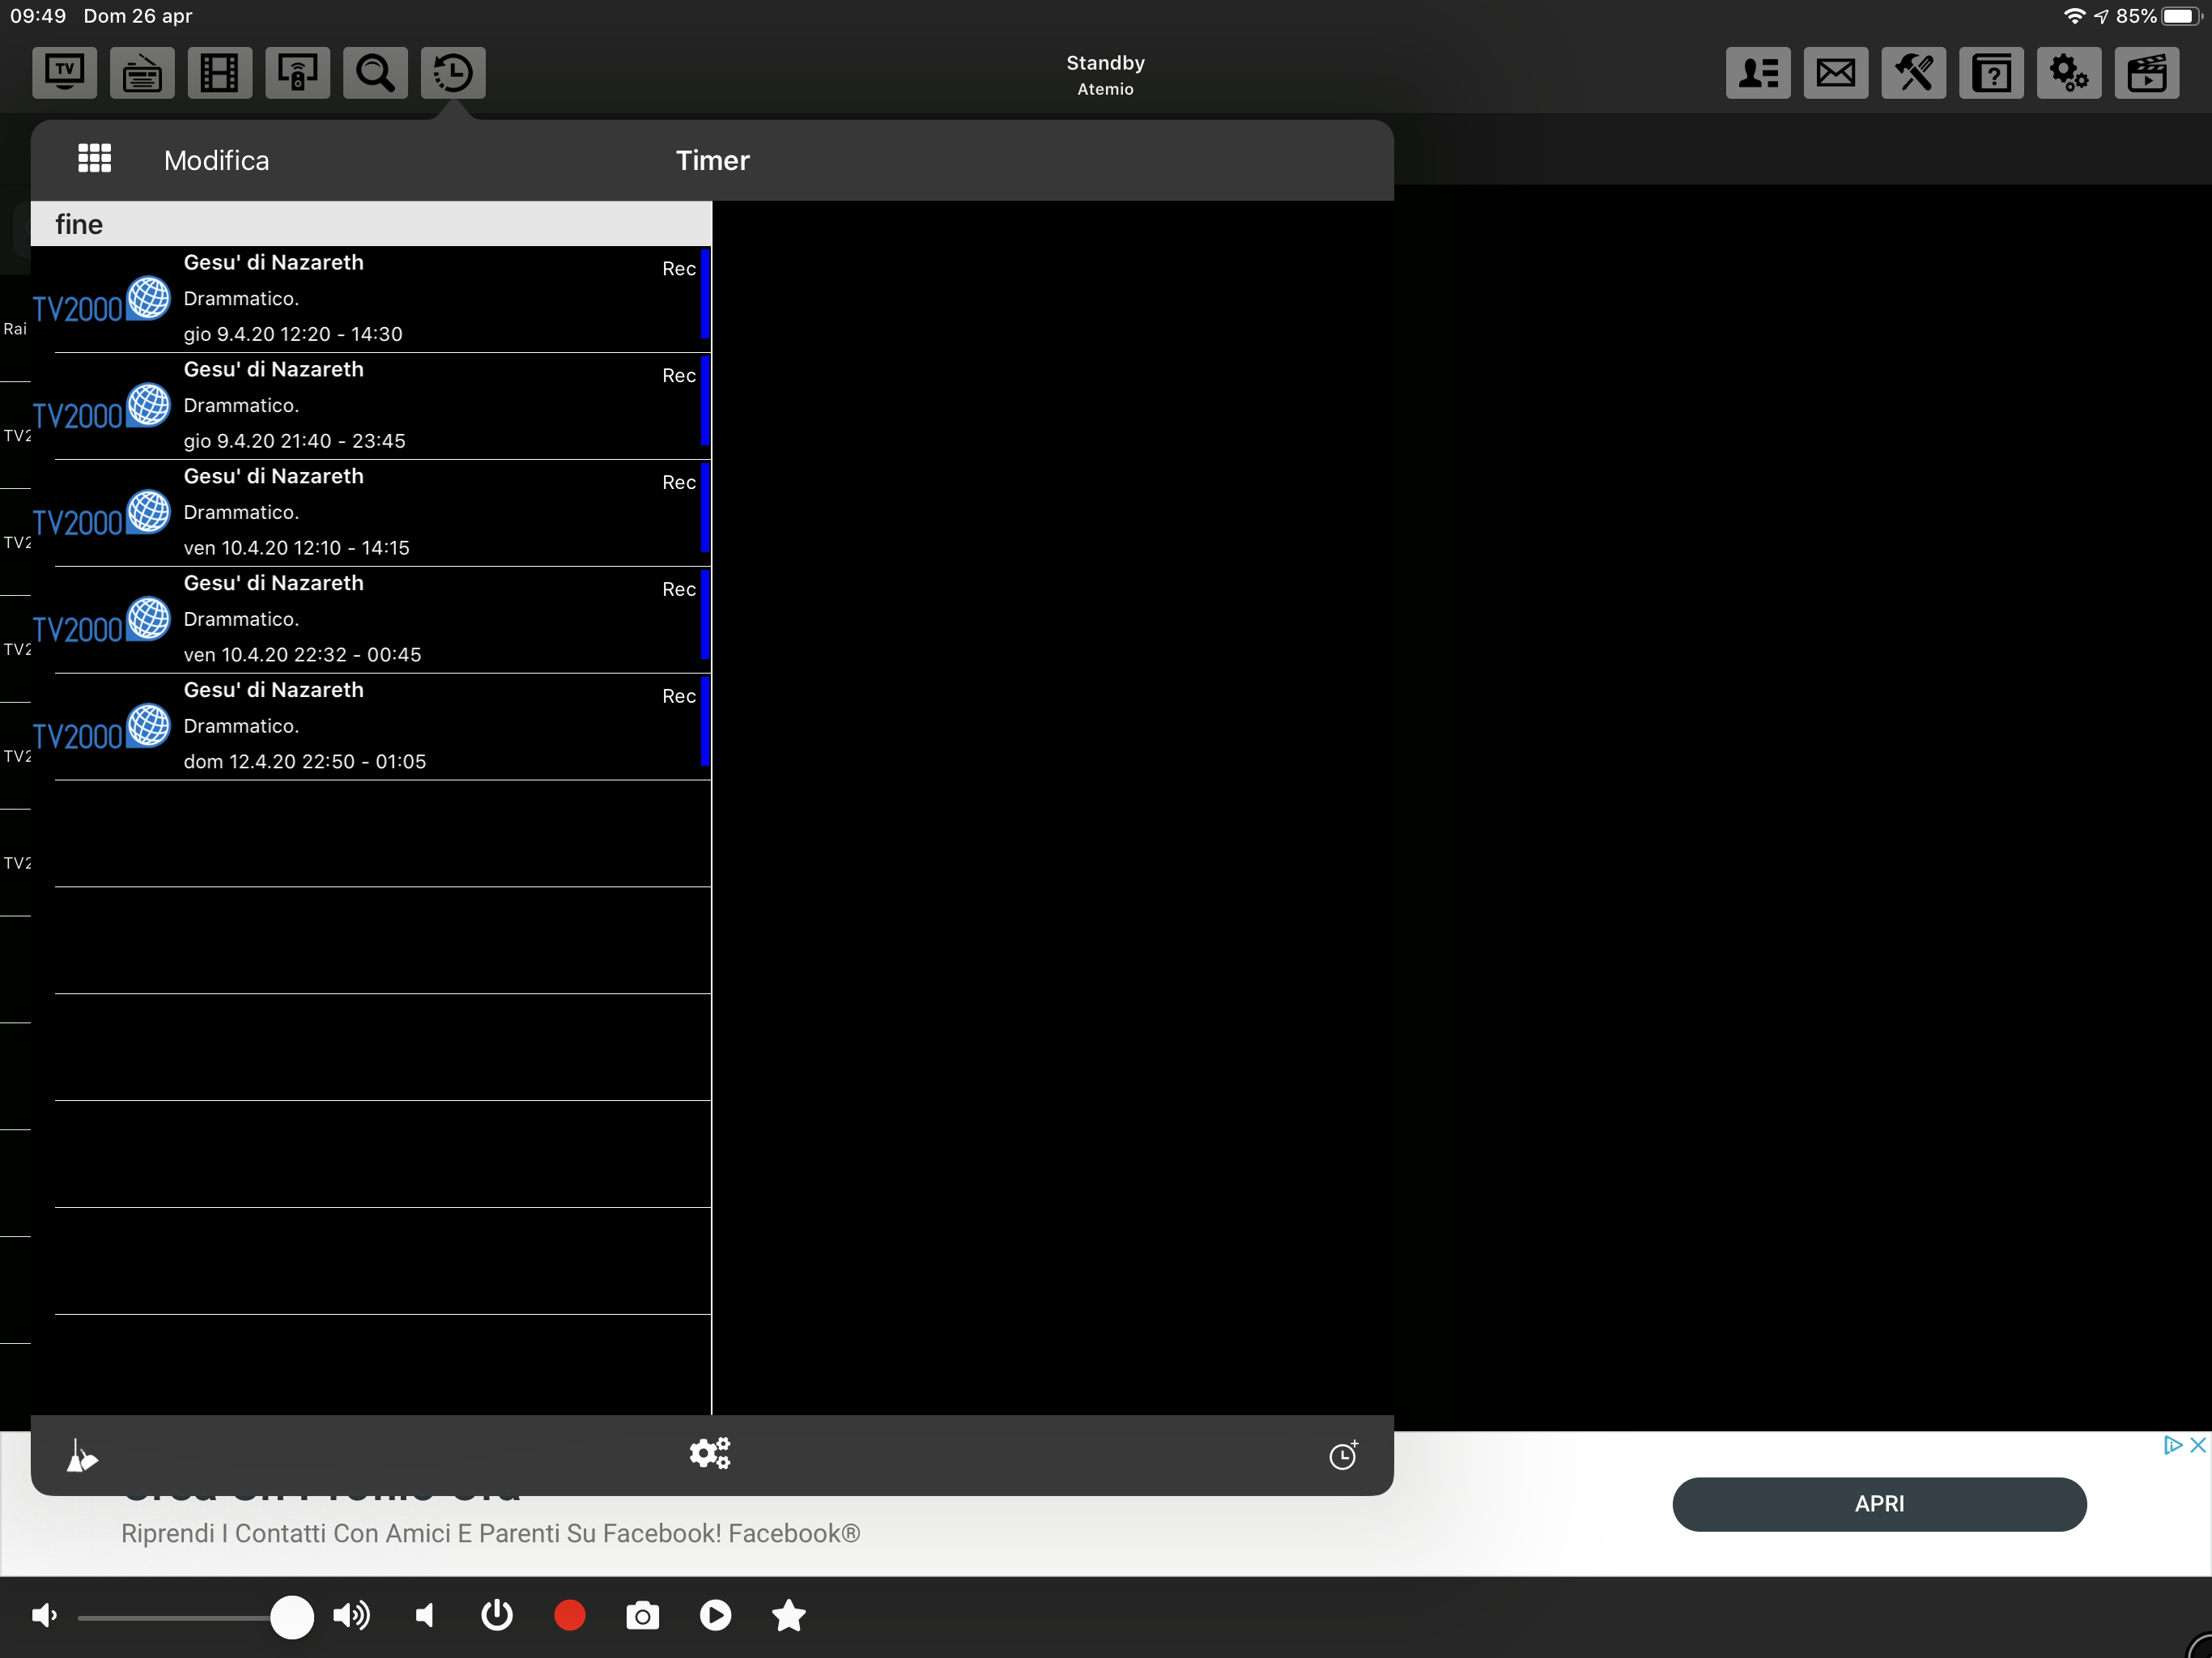The width and height of the screenshot is (2212, 1658).
Task: Tap the broom cleanup timers icon
Action: [x=82, y=1455]
